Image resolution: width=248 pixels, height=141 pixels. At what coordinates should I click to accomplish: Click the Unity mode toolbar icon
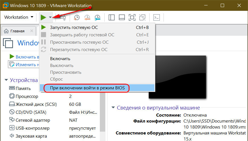pyautogui.click(x=142, y=17)
